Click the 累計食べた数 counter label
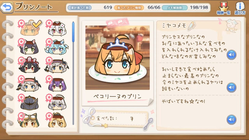 pos(80,8)
